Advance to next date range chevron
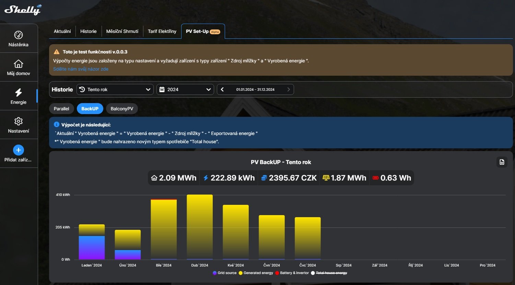The image size is (515, 285). (x=288, y=89)
